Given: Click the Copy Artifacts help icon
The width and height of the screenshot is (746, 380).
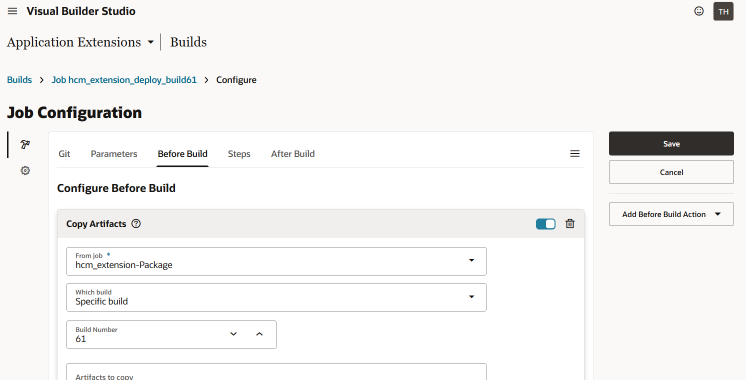Looking at the screenshot, I should (x=136, y=223).
